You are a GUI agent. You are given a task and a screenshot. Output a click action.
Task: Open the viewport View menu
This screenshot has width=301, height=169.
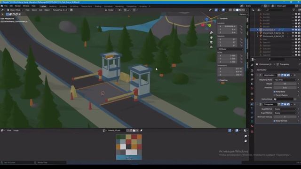click(27, 10)
